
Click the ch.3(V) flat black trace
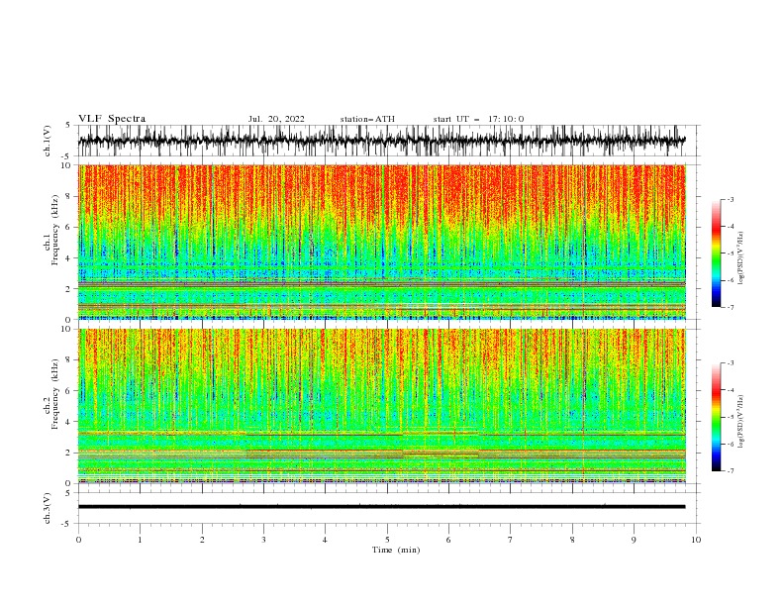(381, 507)
